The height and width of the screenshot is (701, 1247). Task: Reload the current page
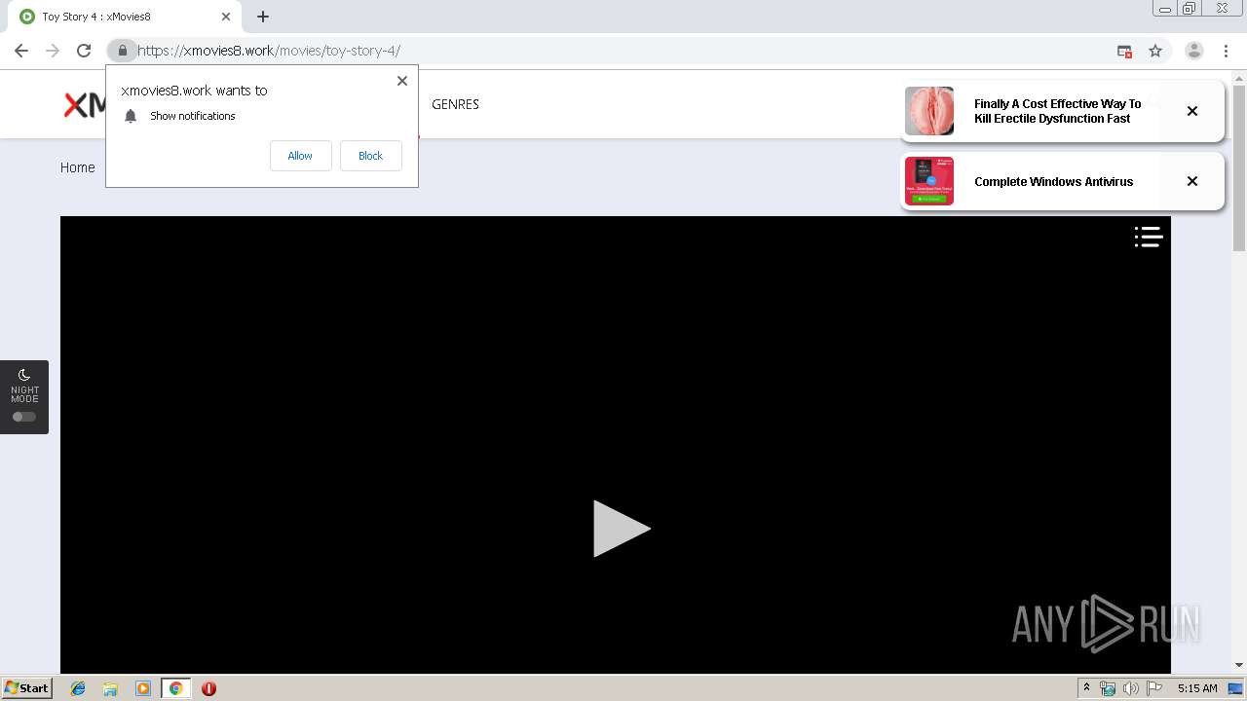coord(84,51)
